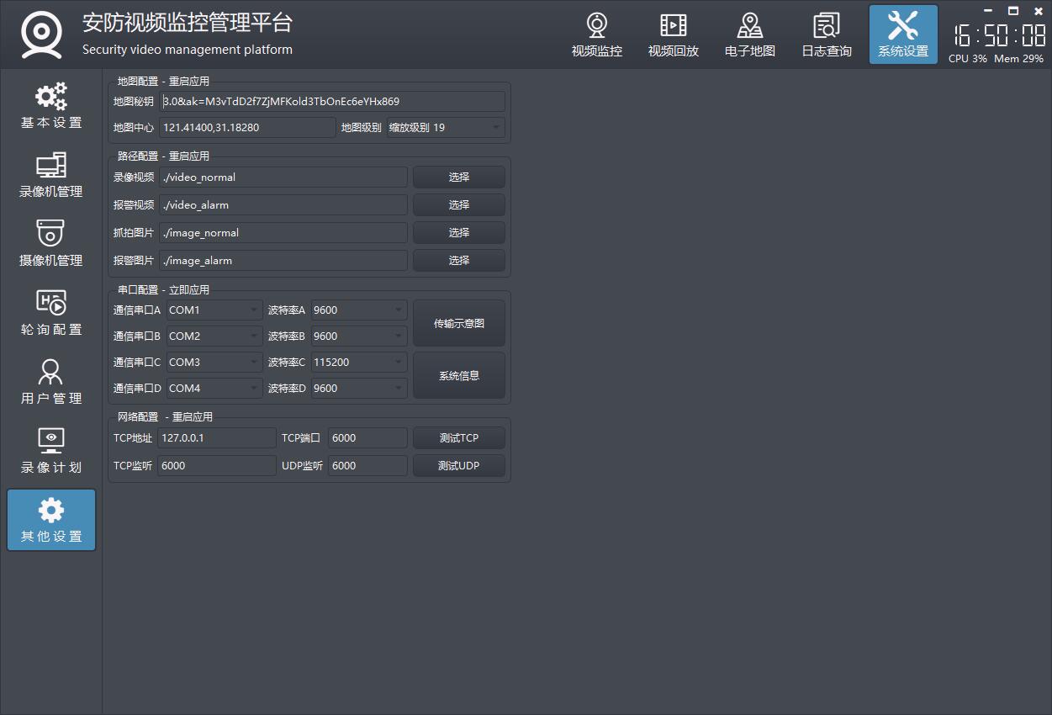1052x715 pixels.
Task: Expand the 地图级别 zoom level dropdown
Action: [x=445, y=128]
